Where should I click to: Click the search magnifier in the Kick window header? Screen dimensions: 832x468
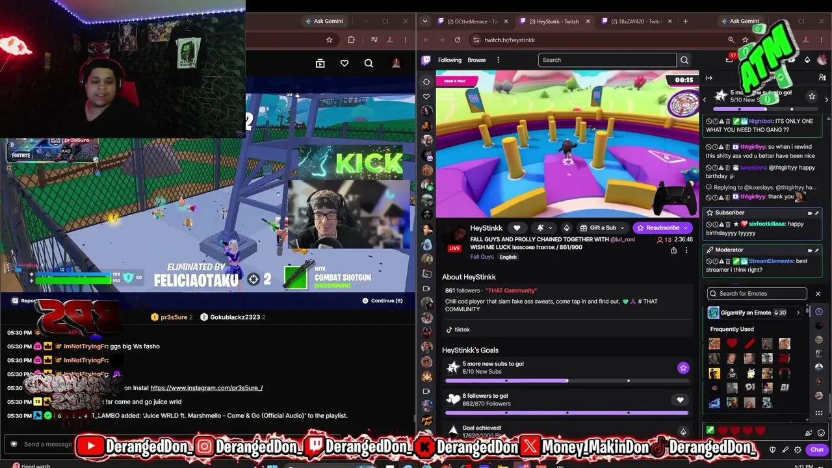[x=369, y=63]
